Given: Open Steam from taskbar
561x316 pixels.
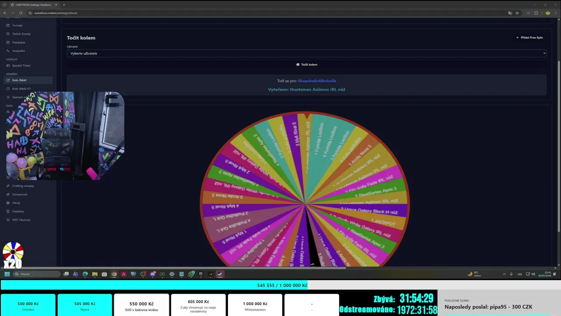Looking at the screenshot, I should [220, 274].
